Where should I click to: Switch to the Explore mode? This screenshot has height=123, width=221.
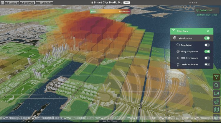click(x=12, y=3)
